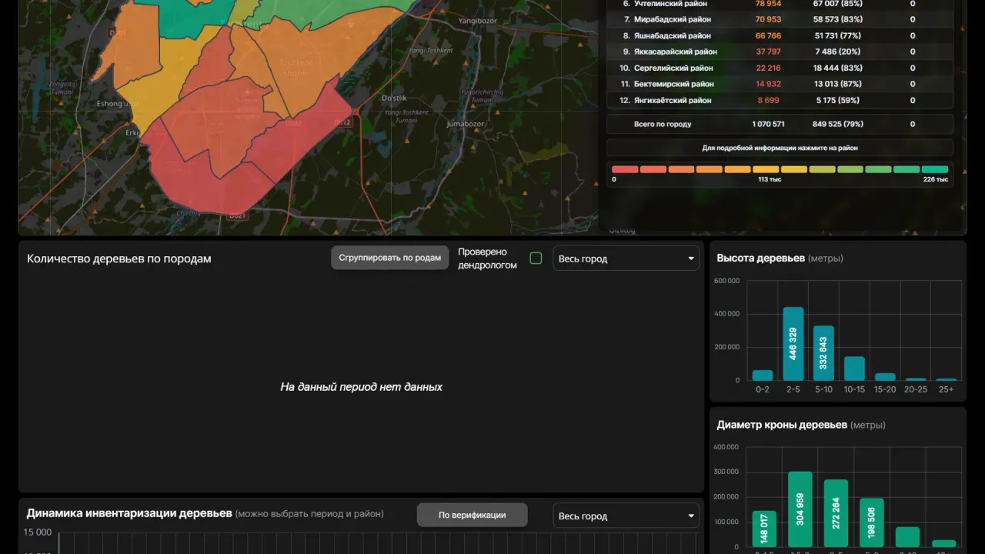Screen dimensions: 985x554
Task: Click the red legend segment above '0'
Action: point(625,169)
